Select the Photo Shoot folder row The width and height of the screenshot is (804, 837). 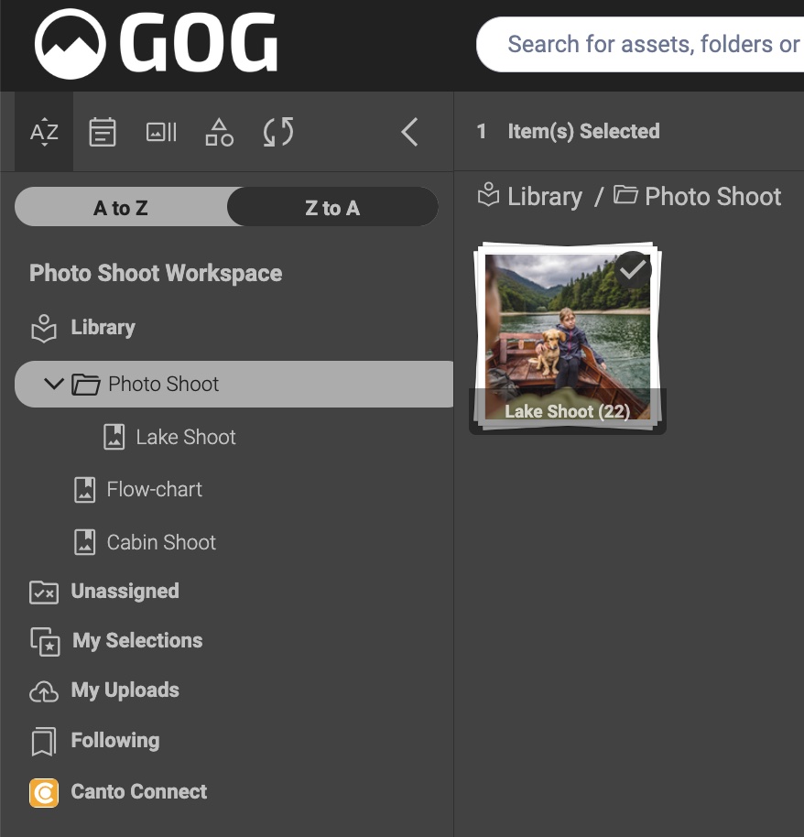click(234, 384)
